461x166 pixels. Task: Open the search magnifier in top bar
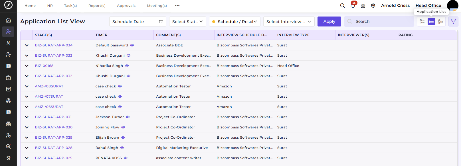click(342, 6)
